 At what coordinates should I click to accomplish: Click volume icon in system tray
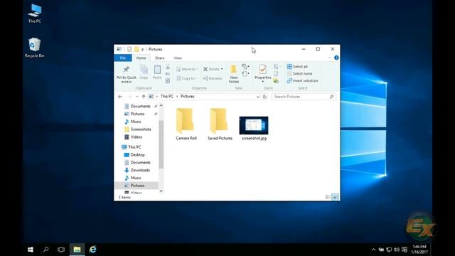click(397, 250)
